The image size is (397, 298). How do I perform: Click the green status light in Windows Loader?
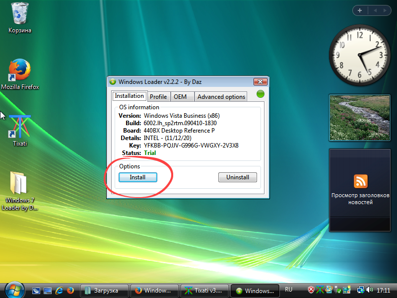(260, 93)
